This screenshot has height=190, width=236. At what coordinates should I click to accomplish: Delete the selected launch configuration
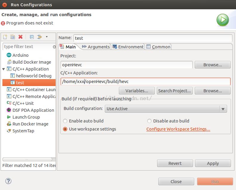[x=21, y=37]
